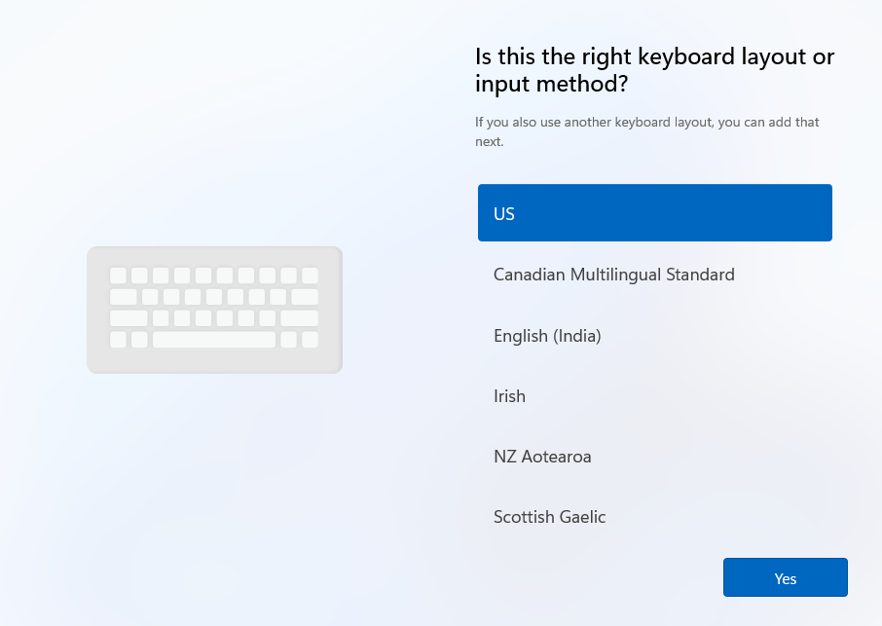
Task: Click the wide left key in the illustration's second row
Action: click(x=124, y=297)
